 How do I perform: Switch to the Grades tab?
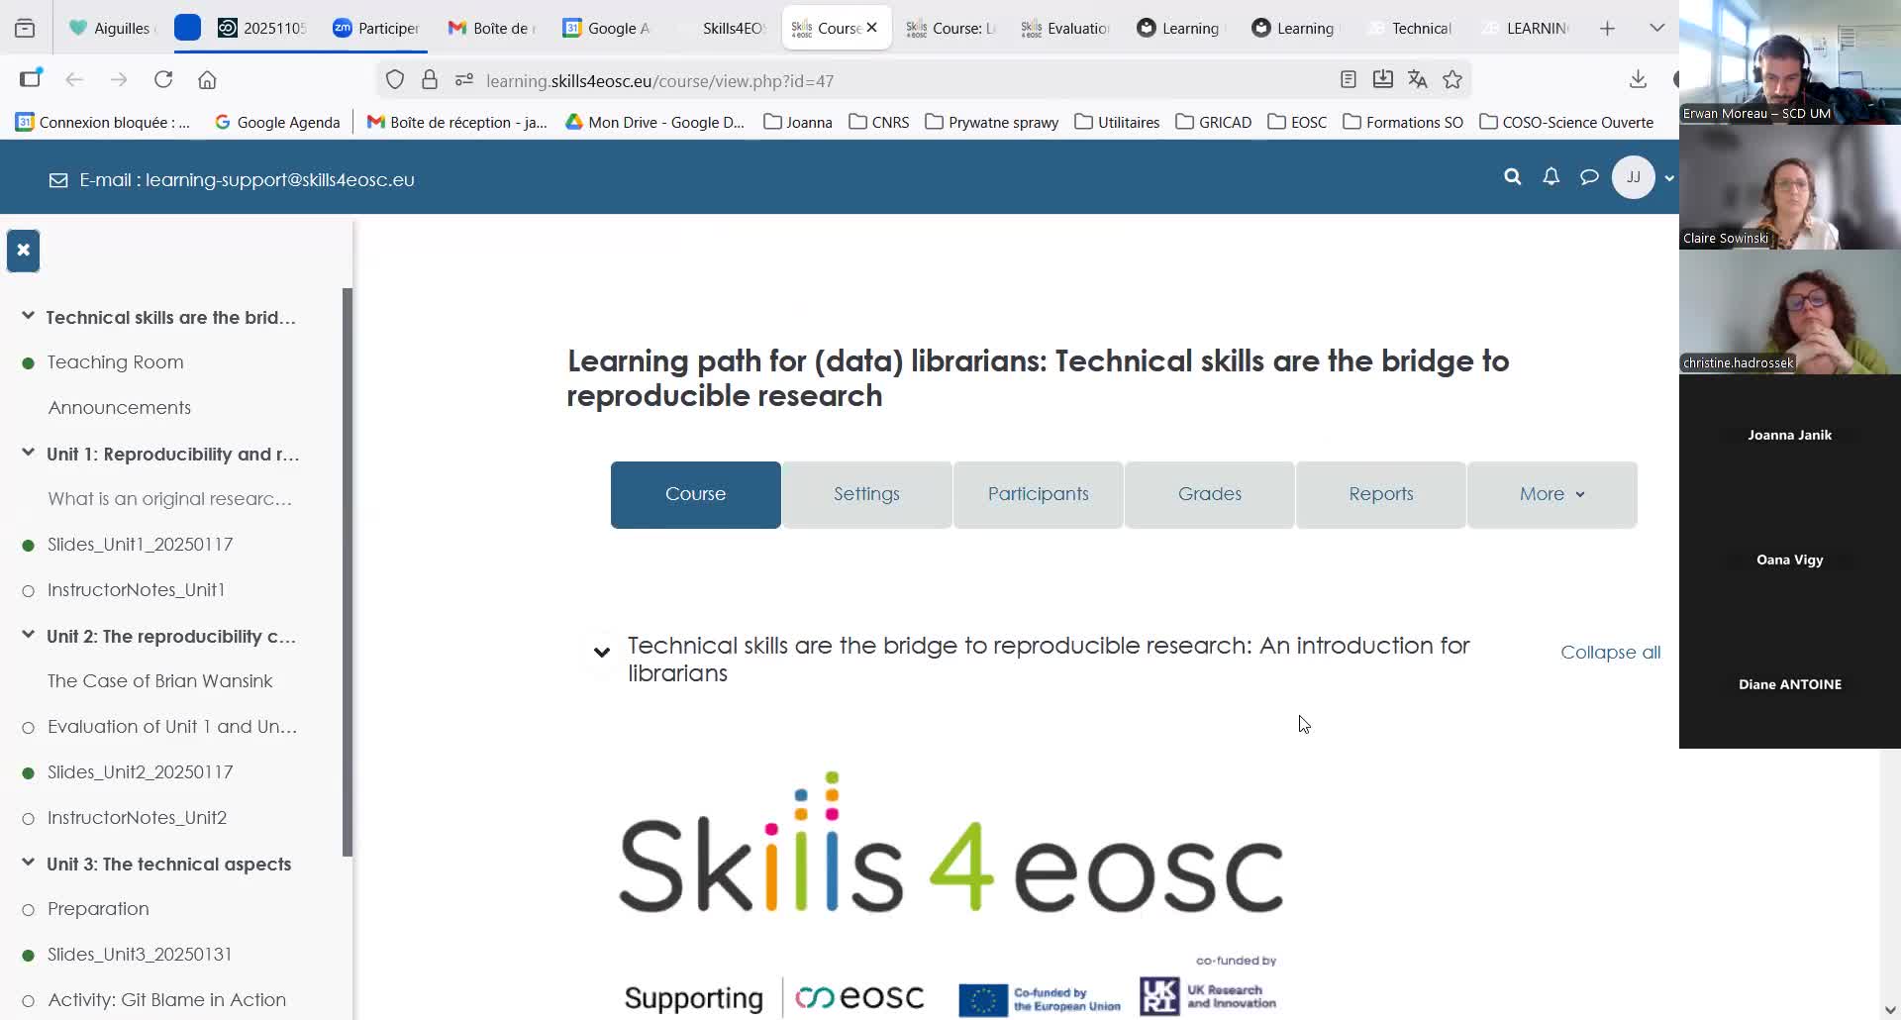point(1209,494)
